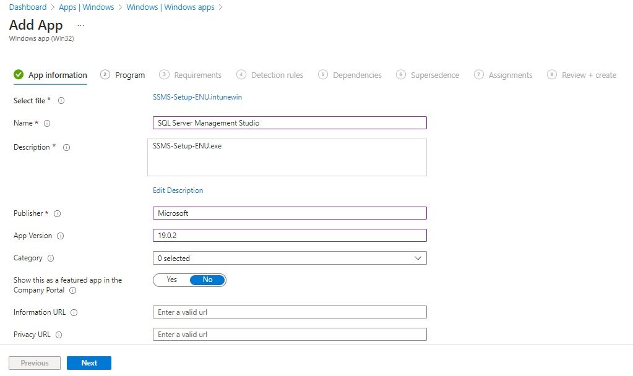Switch to the App information tab
This screenshot has height=376, width=633.
click(x=50, y=75)
